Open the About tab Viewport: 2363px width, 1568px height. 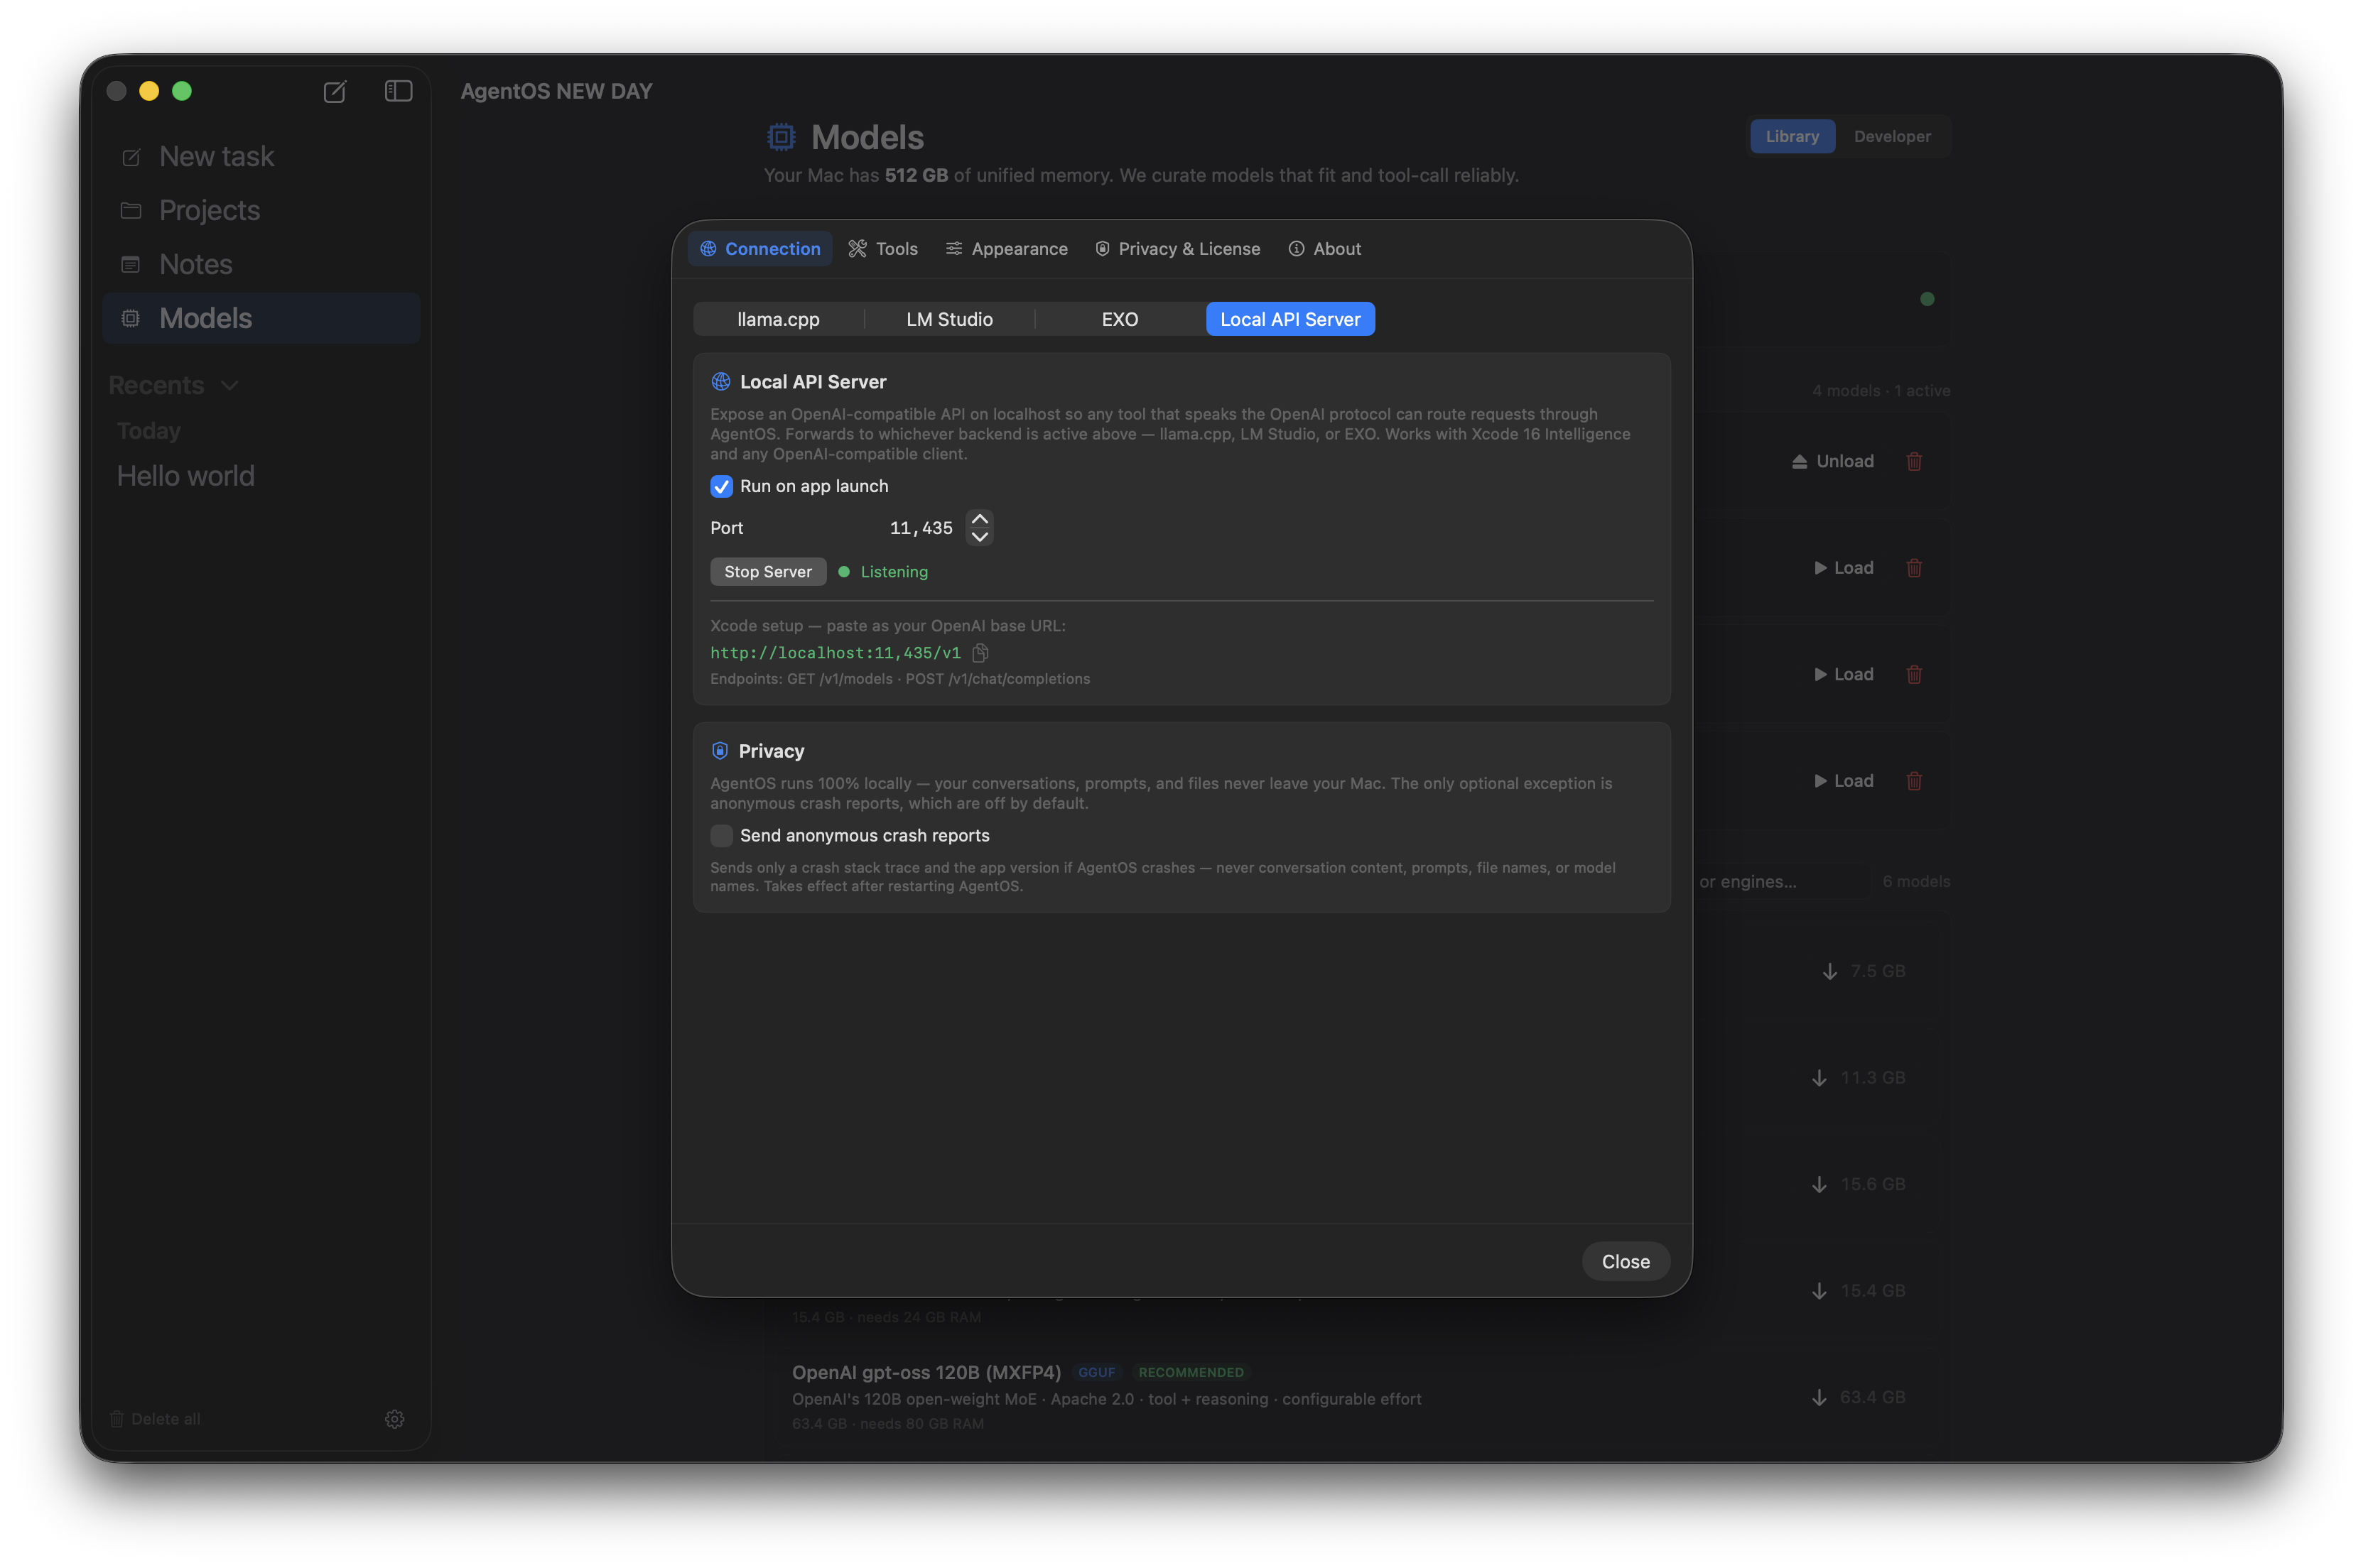tap(1324, 249)
